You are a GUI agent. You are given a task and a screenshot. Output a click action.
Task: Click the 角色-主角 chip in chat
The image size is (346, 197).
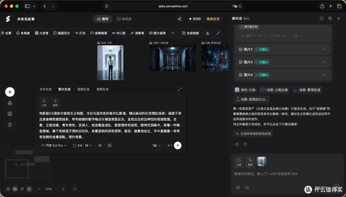pyautogui.click(x=245, y=90)
